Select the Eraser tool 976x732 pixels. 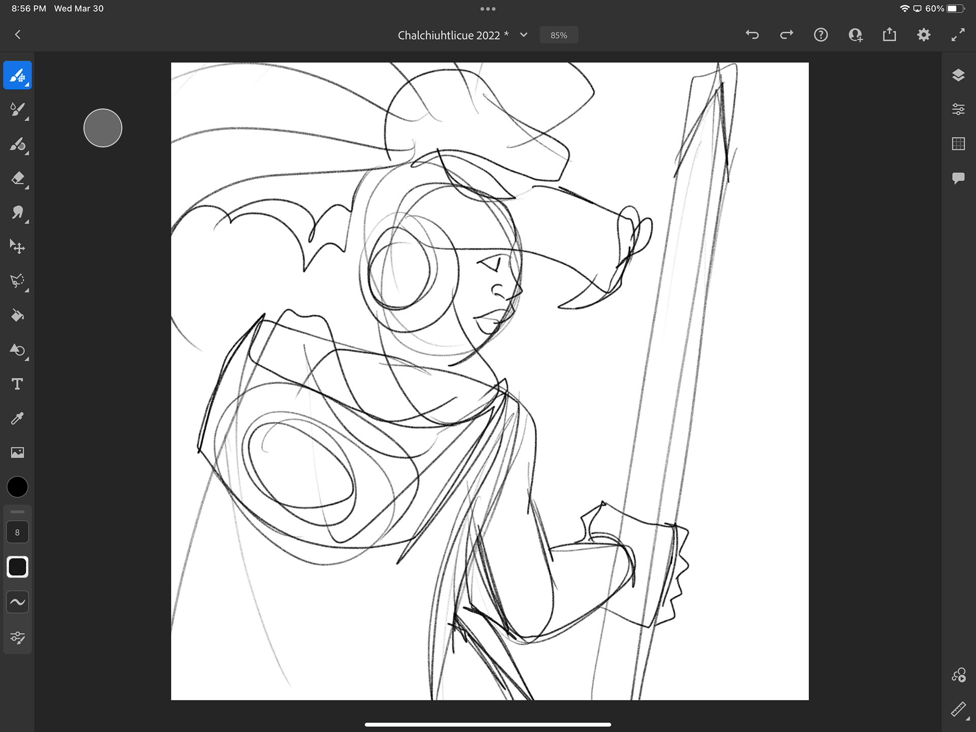pyautogui.click(x=17, y=179)
